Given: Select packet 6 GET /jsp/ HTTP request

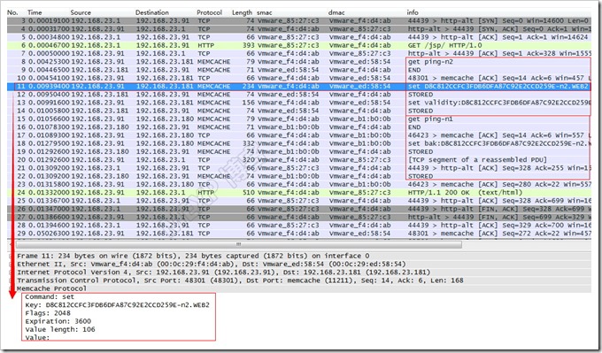Looking at the screenshot, I should pos(299,45).
